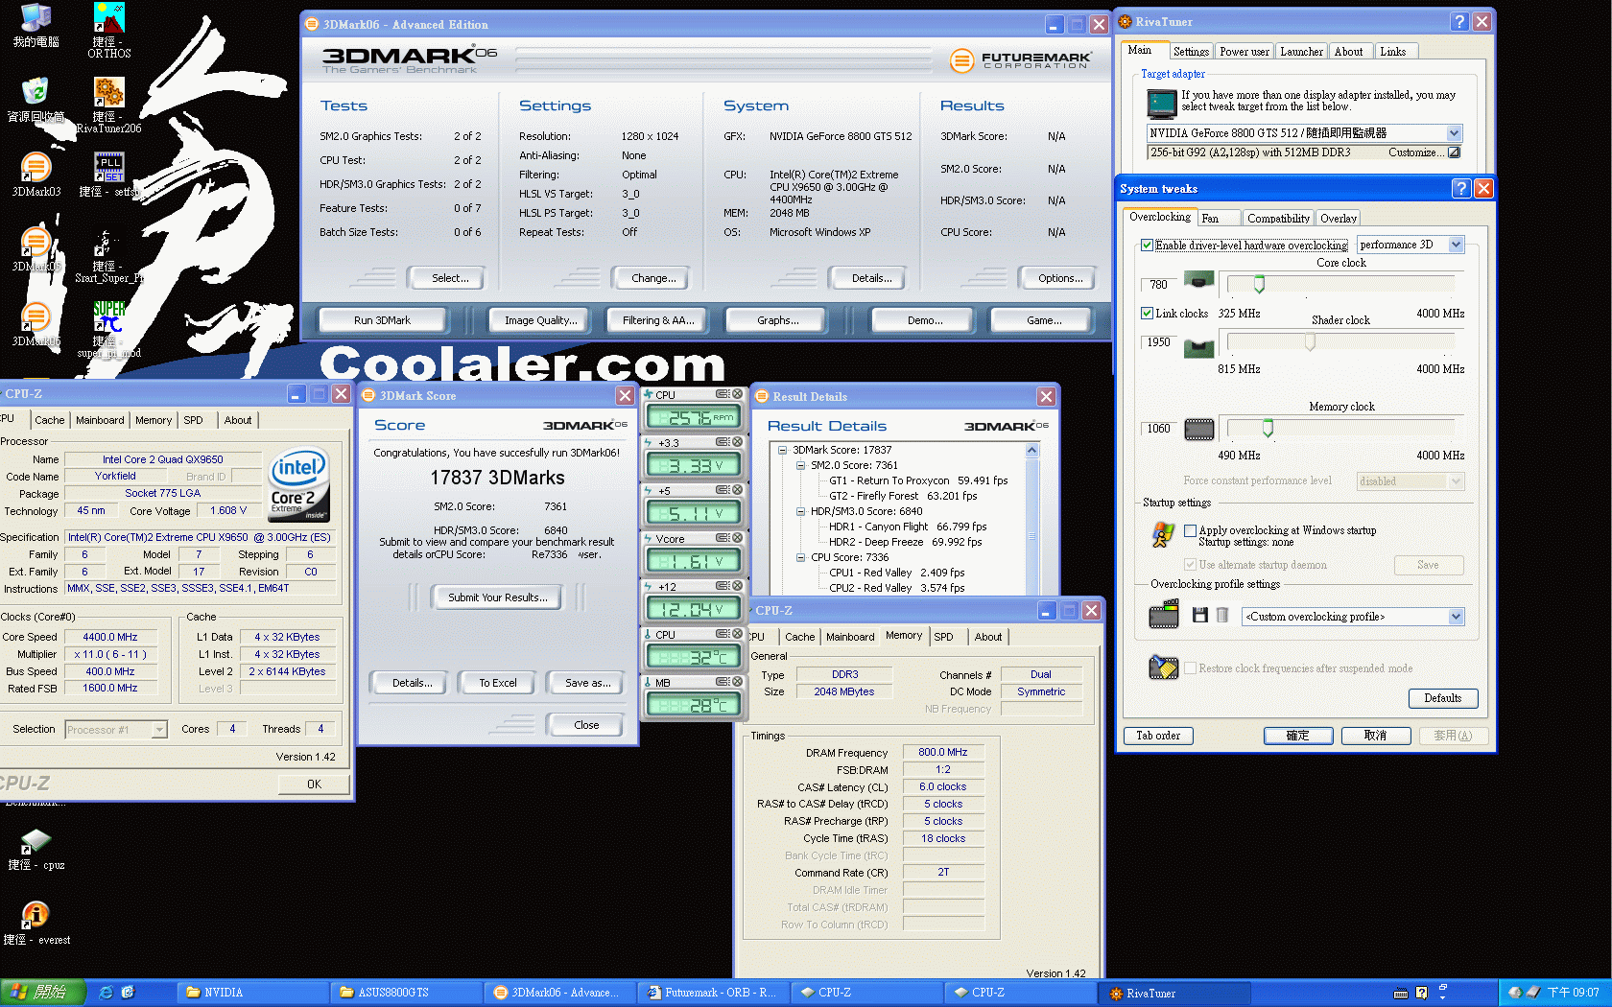The width and height of the screenshot is (1612, 1007).
Task: Click the memory clock chip icon
Action: [1199, 429]
